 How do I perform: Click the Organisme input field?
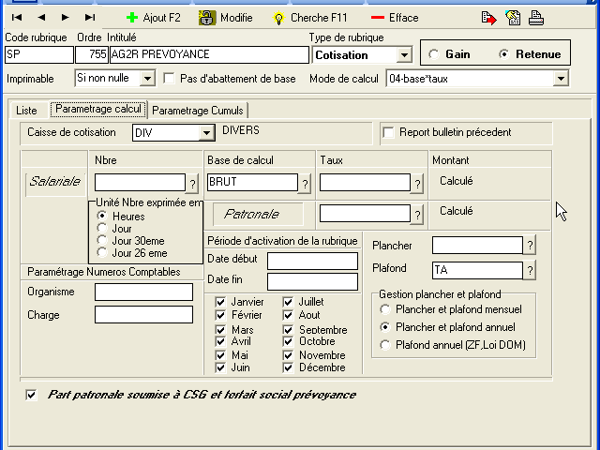[x=143, y=292]
